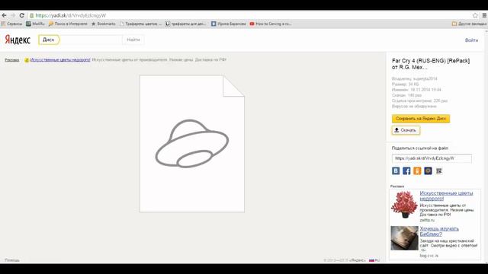The image size is (488, 274).
Task: Share via the dark blue Мой Мир icon
Action: pos(429,170)
